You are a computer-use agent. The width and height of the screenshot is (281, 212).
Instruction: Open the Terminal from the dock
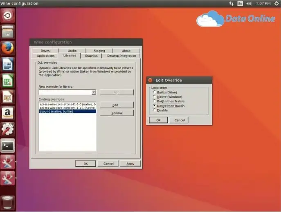pos(7,145)
